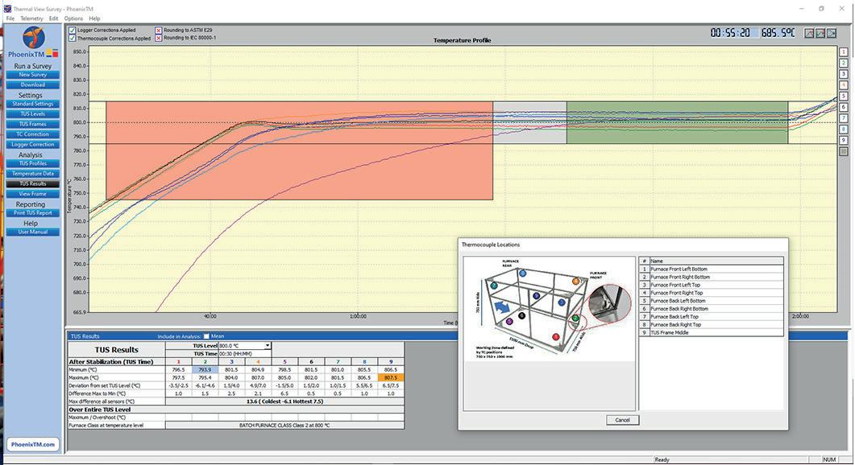Select Furnace Back Left Bottom row
Screen dimensions: 855x465
(711, 301)
